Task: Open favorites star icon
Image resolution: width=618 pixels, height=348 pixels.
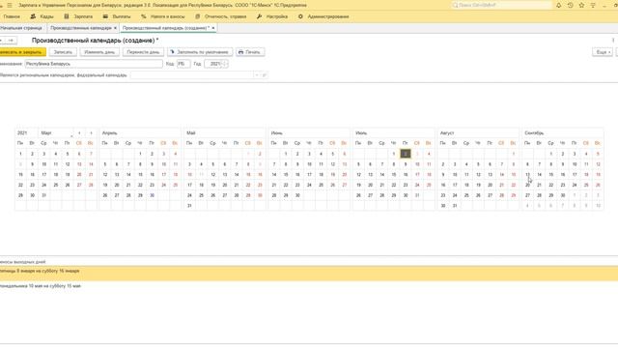Action: click(x=581, y=6)
